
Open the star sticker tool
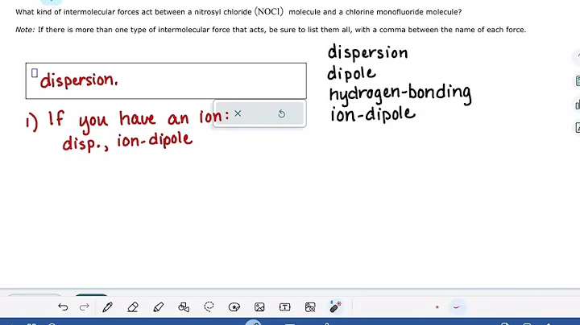[x=234, y=307]
